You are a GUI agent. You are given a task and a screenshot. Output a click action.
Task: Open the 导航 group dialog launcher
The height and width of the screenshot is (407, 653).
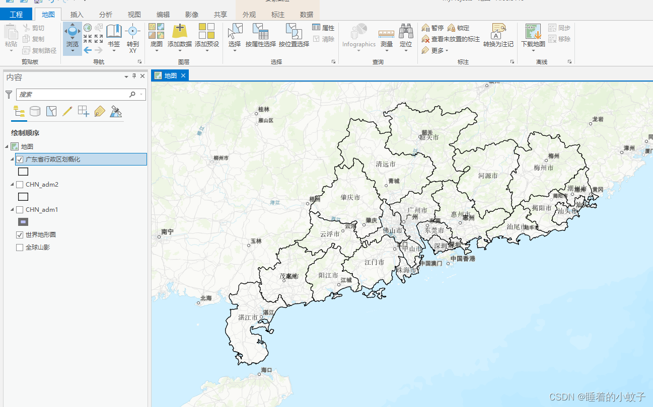point(140,61)
